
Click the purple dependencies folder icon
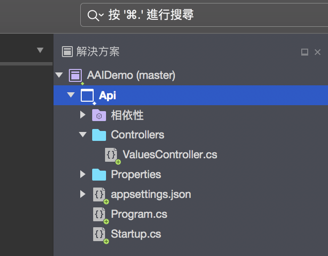pos(99,115)
